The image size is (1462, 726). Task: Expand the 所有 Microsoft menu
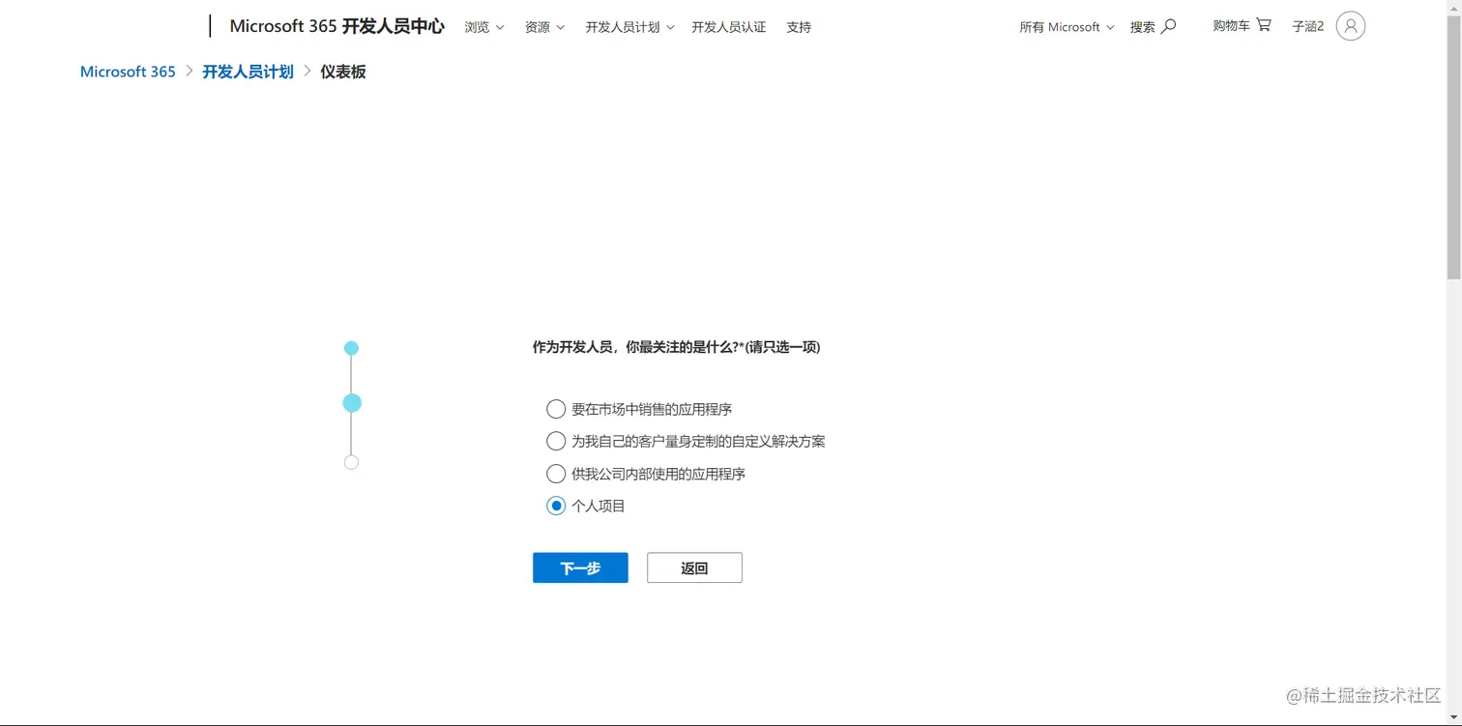point(1064,26)
